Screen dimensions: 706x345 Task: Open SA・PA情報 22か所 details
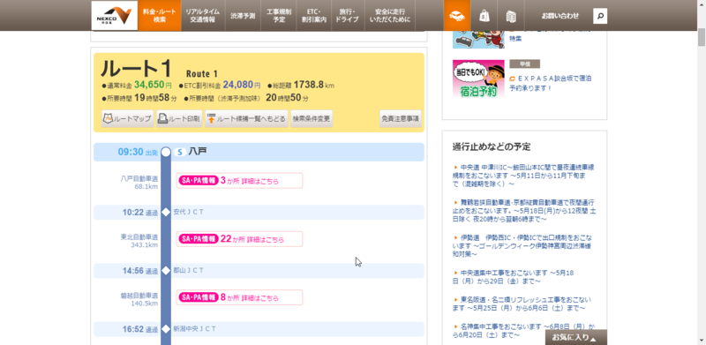pos(239,239)
